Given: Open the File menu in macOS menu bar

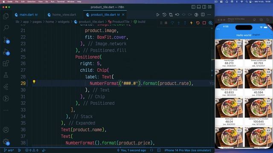Looking at the screenshot, I should pos(17,2).
